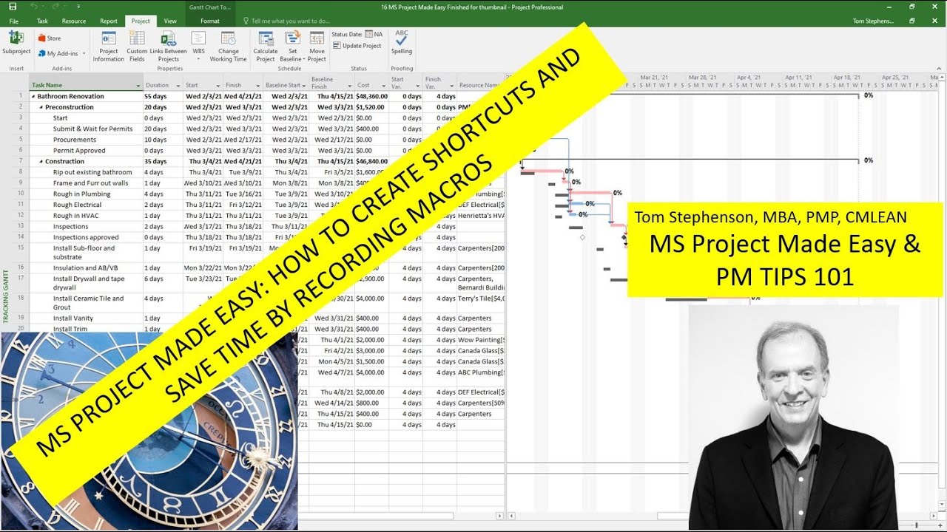The width and height of the screenshot is (947, 532).
Task: Click the Save icon in the quick access toolbar
Action: click(13, 7)
